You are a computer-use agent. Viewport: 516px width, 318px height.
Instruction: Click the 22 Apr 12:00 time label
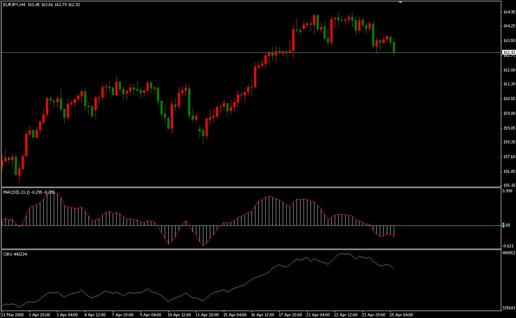click(346, 315)
